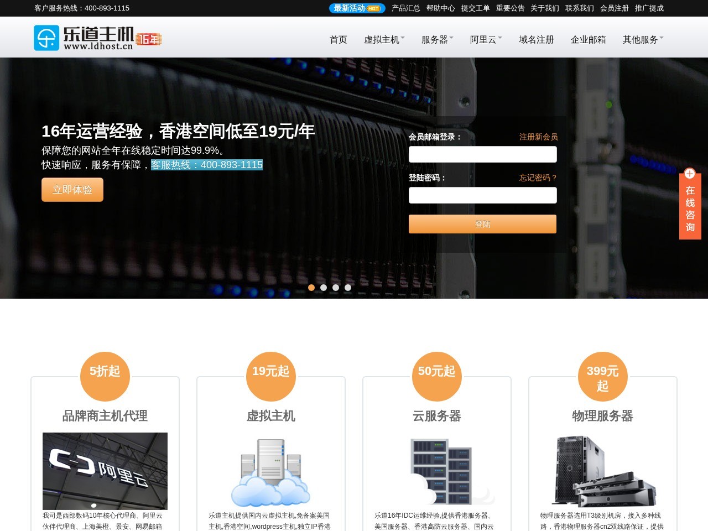Select the first carousel slide dot

(x=311, y=288)
